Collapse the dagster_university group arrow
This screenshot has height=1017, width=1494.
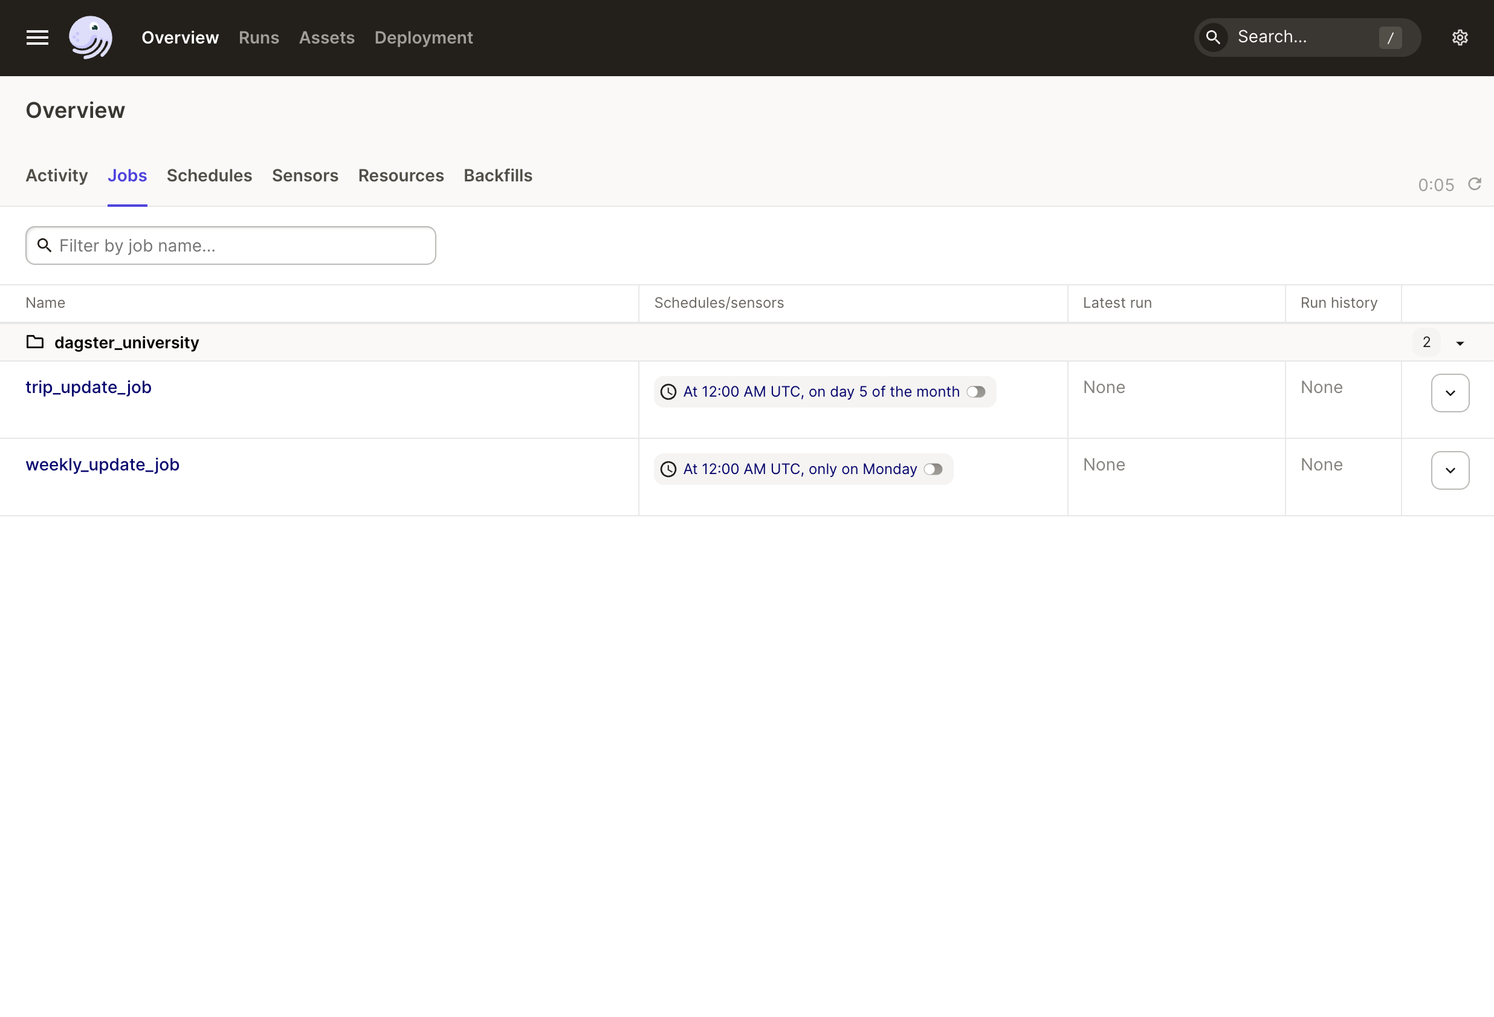[1460, 343]
